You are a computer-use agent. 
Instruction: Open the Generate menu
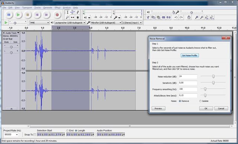pos(48,7)
